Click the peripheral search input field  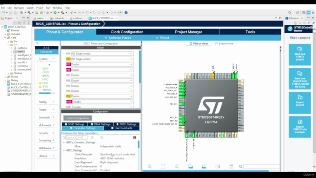(x=49, y=43)
